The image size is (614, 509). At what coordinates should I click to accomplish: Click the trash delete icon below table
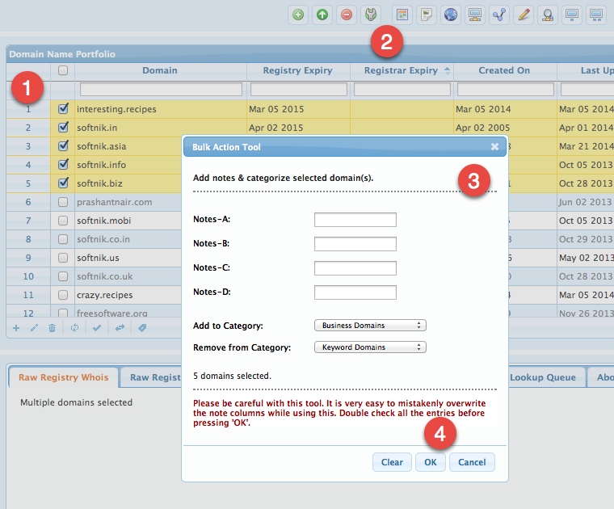tap(52, 328)
